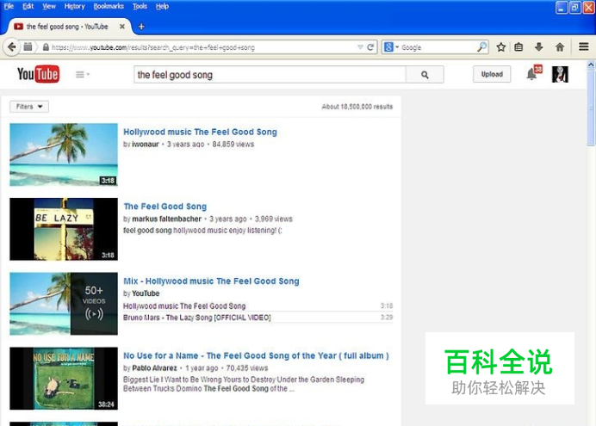Open 'Mix - Hollywood music The Feel Good Song'
This screenshot has width=596, height=426.
tap(211, 281)
